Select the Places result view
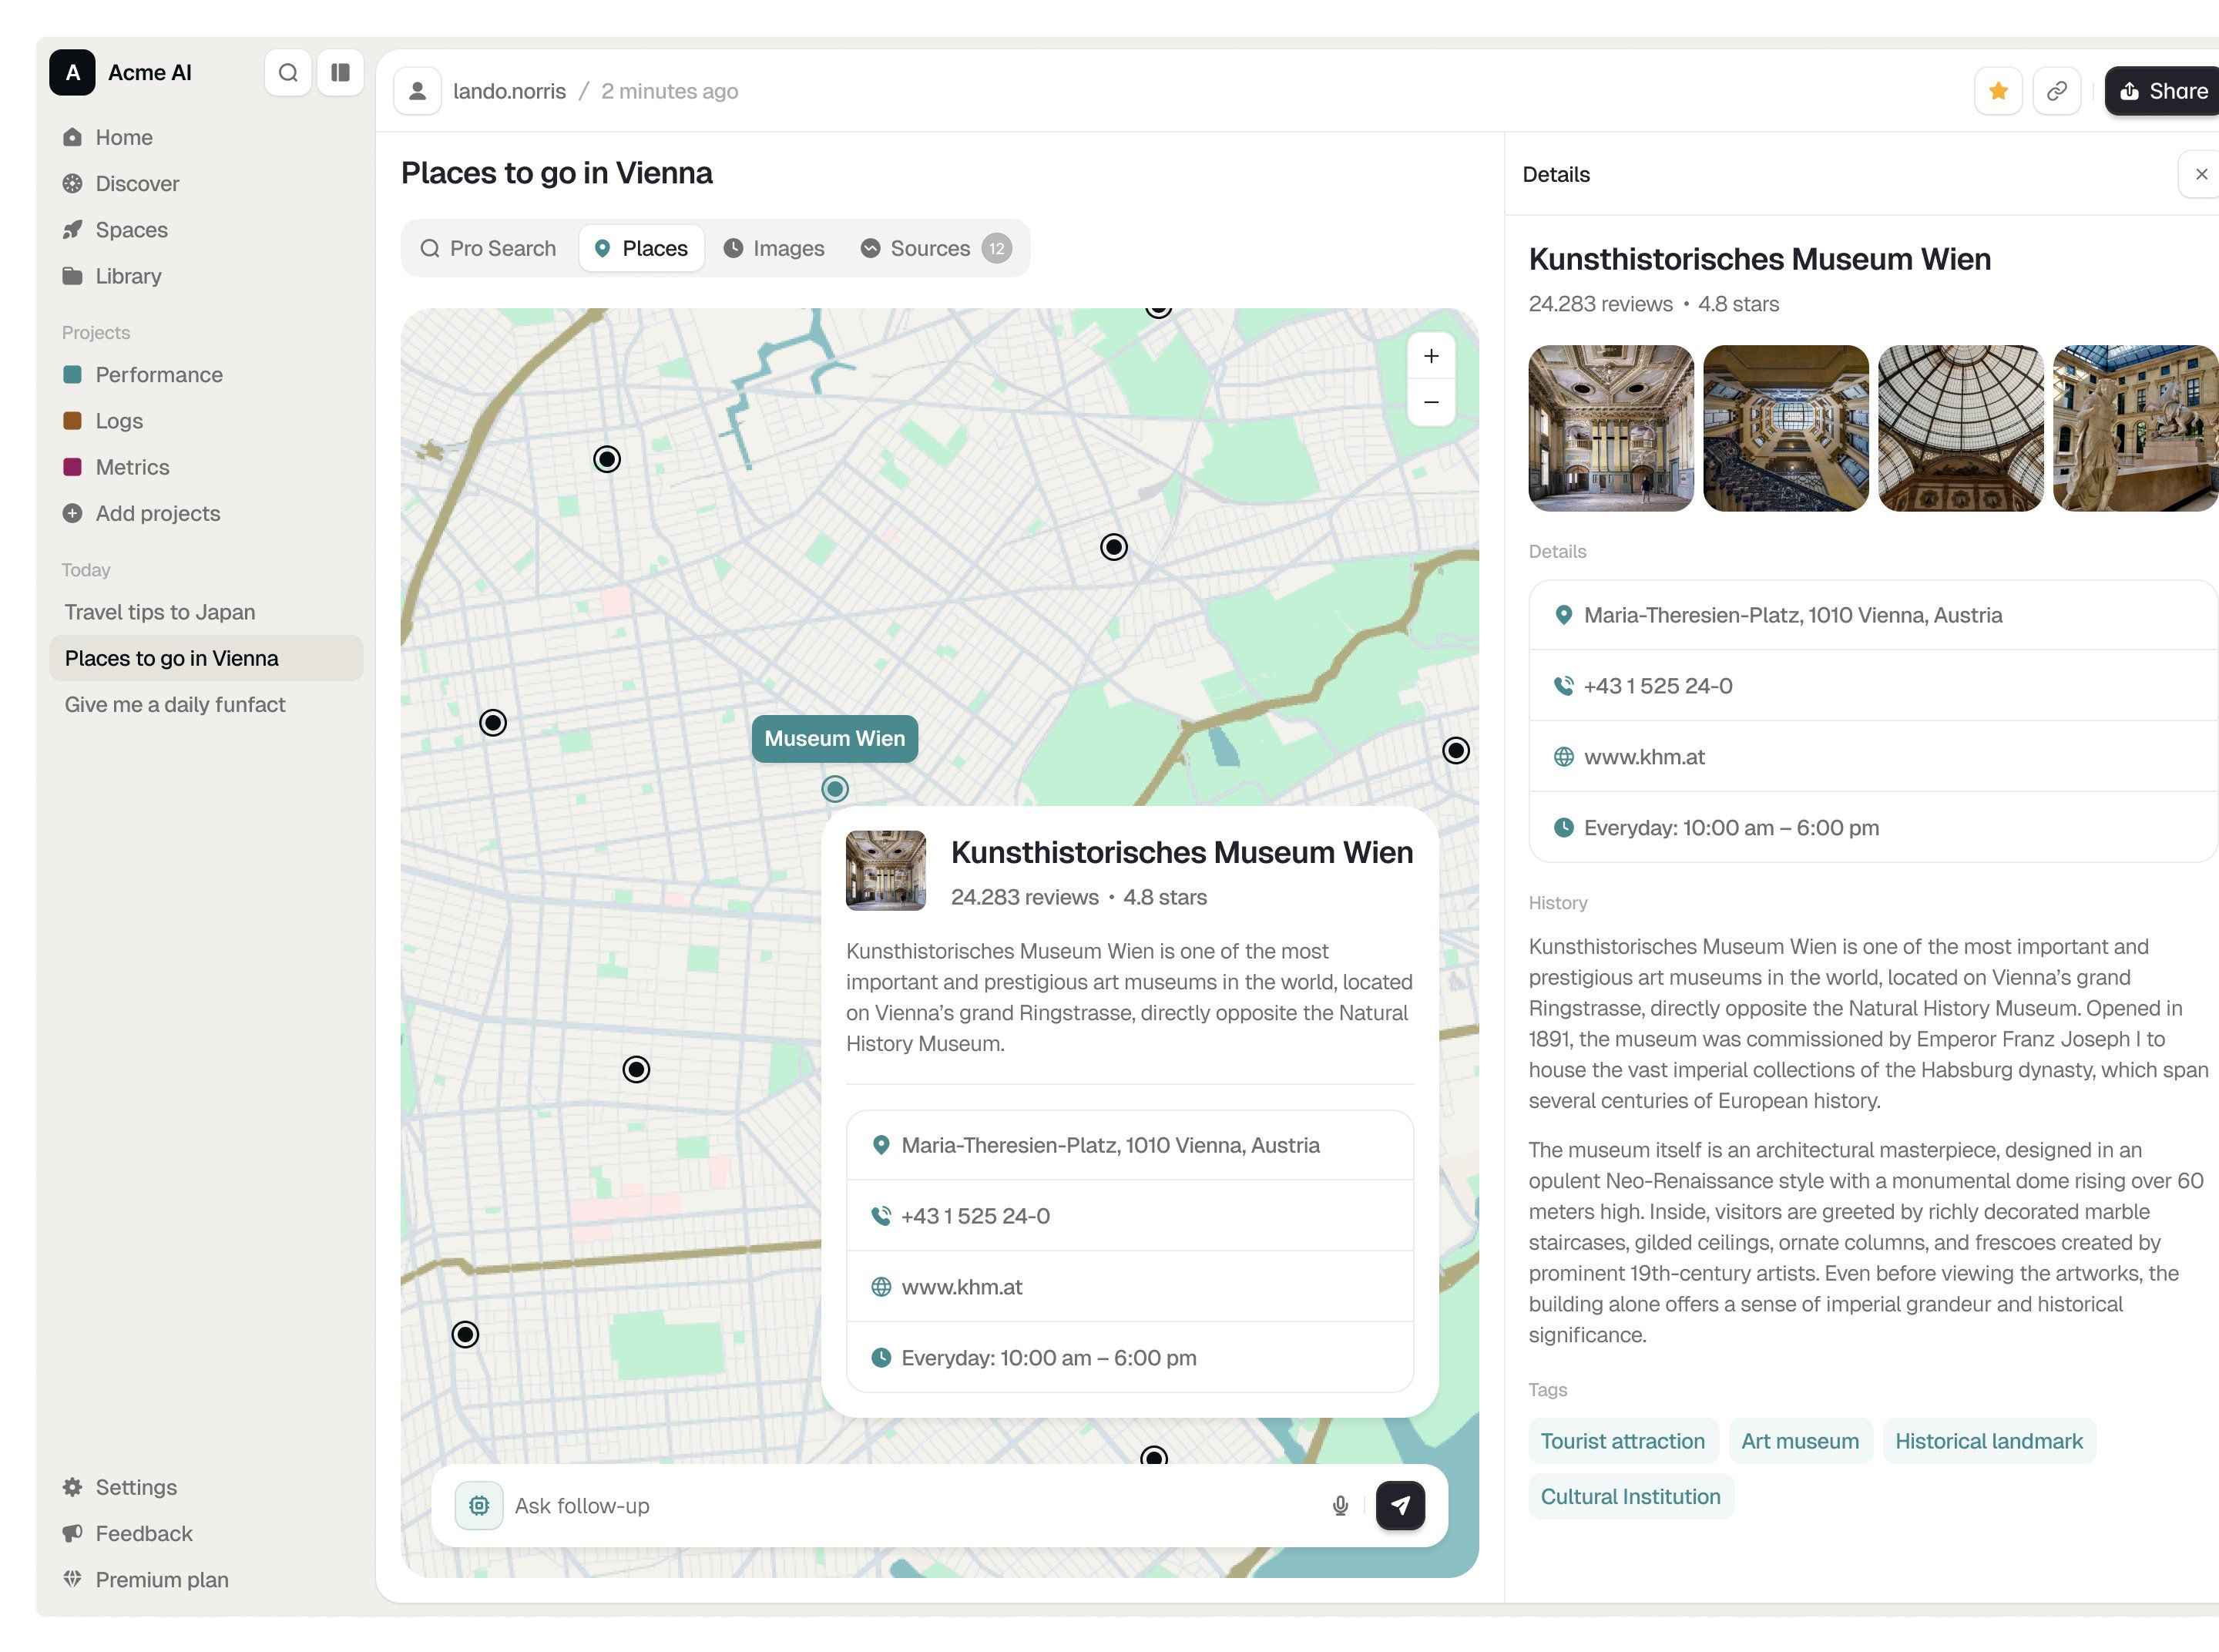Image resolution: width=2219 pixels, height=1652 pixels. [x=641, y=247]
